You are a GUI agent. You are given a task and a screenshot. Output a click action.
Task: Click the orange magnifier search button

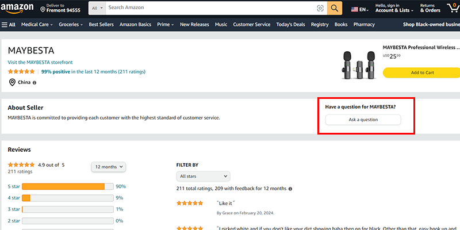(x=335, y=8)
